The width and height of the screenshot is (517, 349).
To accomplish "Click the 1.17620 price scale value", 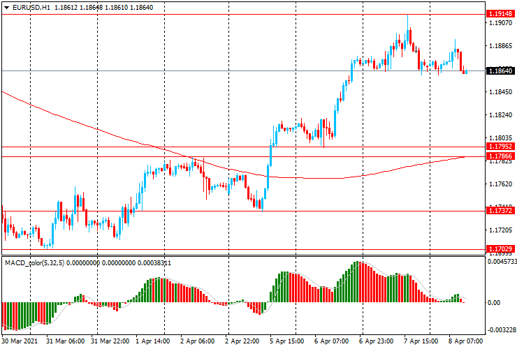I will [501, 184].
